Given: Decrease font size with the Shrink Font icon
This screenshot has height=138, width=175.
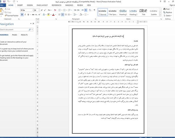Looking at the screenshot, I should [x=45, y=10].
